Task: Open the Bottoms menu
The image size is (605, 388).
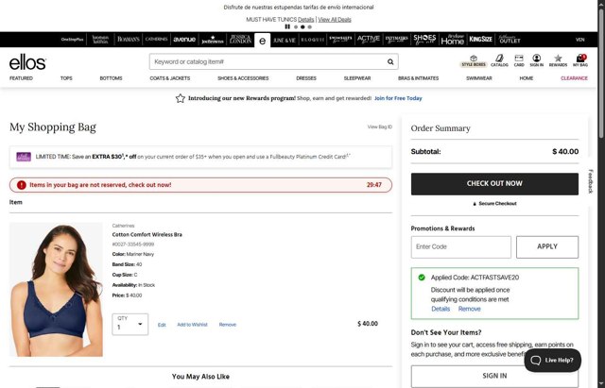Action: click(x=112, y=78)
